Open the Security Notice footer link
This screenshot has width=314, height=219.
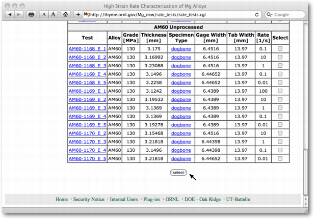click(x=89, y=199)
